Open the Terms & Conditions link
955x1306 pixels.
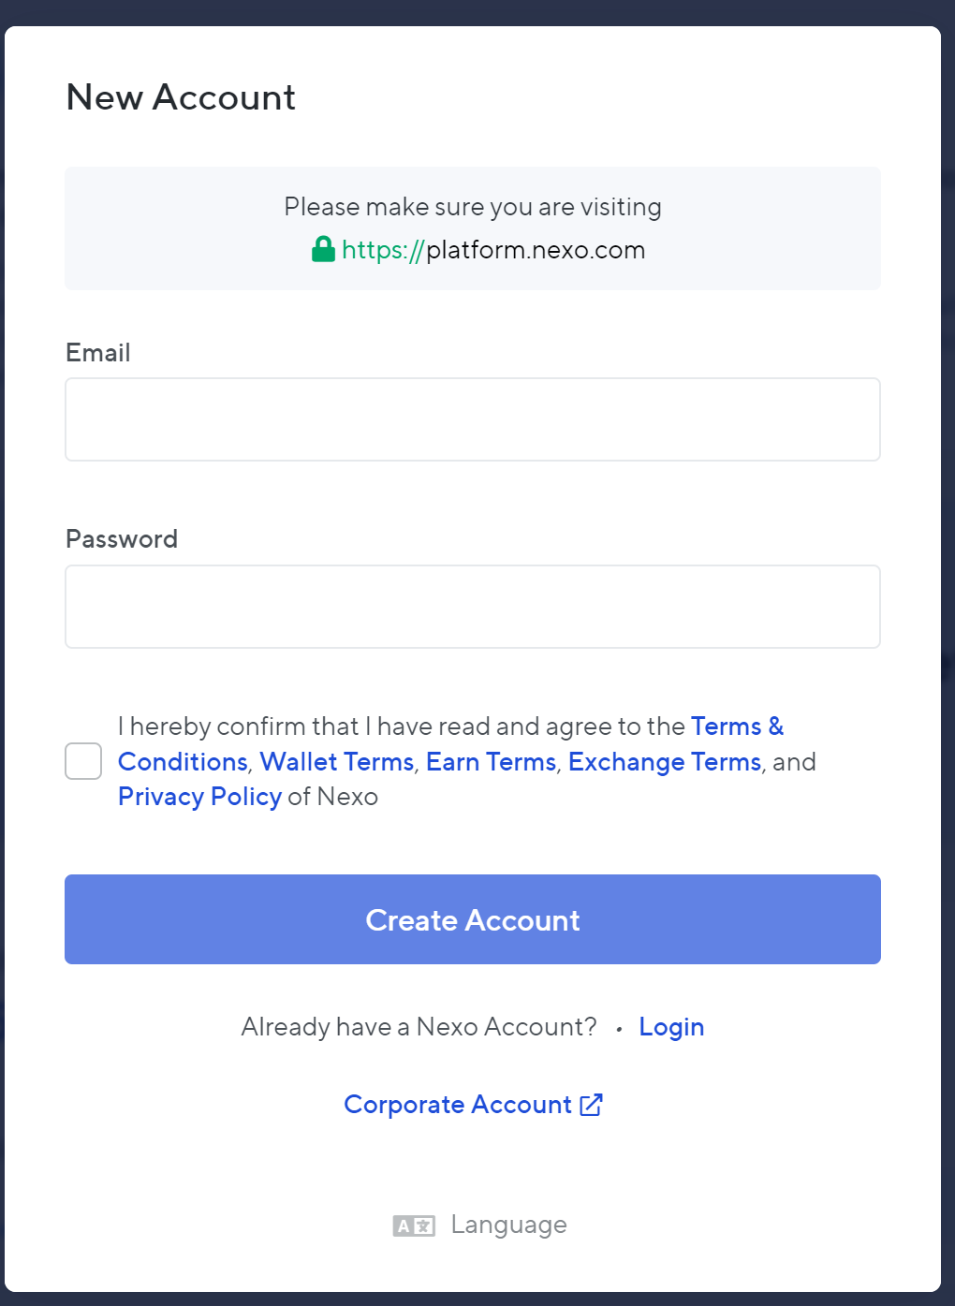coord(737,726)
